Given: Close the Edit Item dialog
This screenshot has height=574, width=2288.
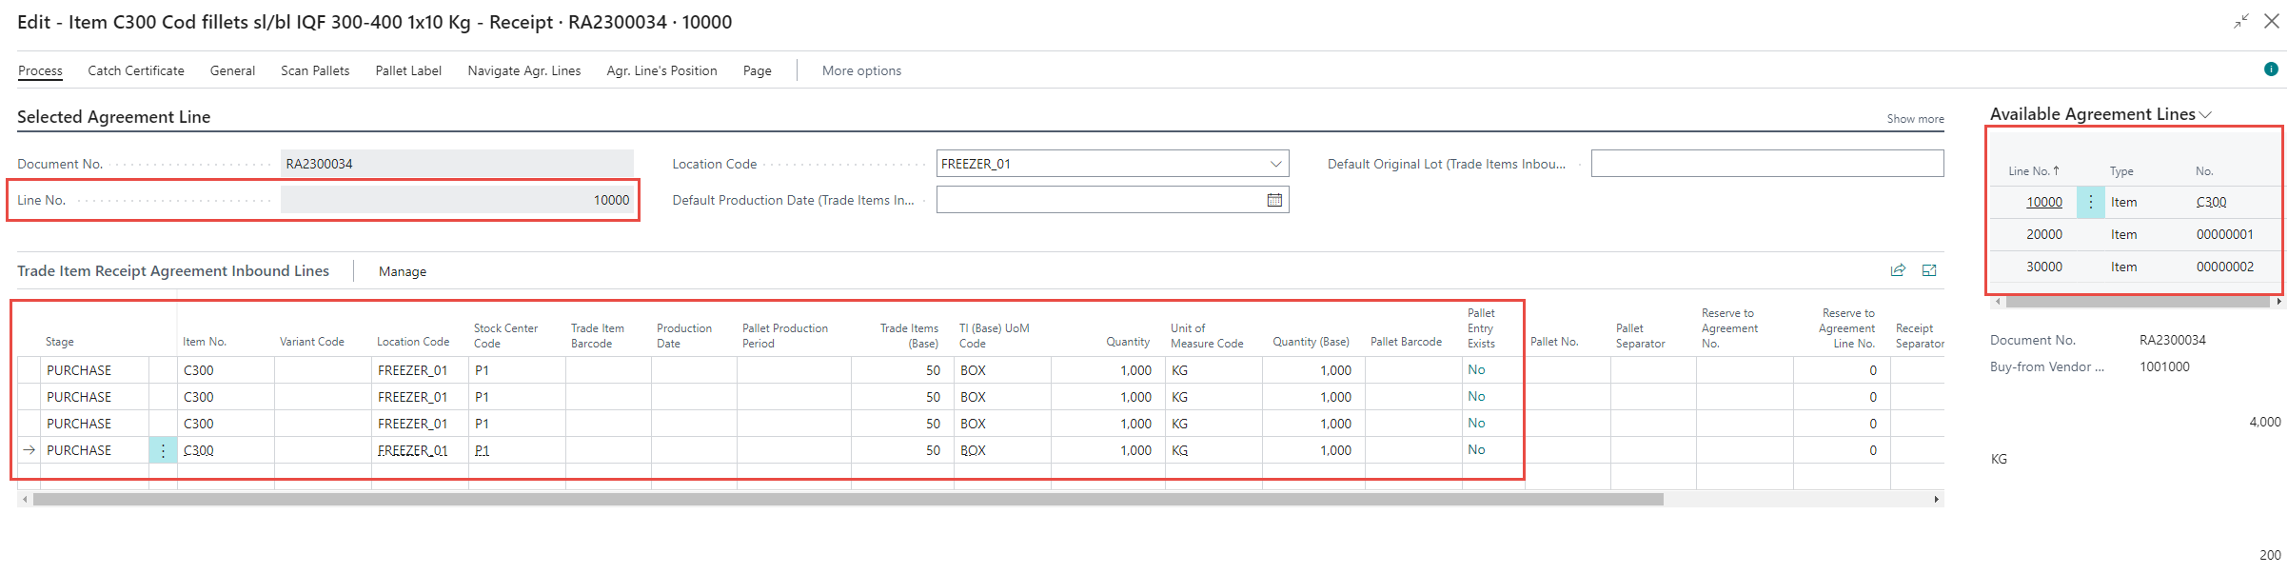Looking at the screenshot, I should (x=2272, y=21).
